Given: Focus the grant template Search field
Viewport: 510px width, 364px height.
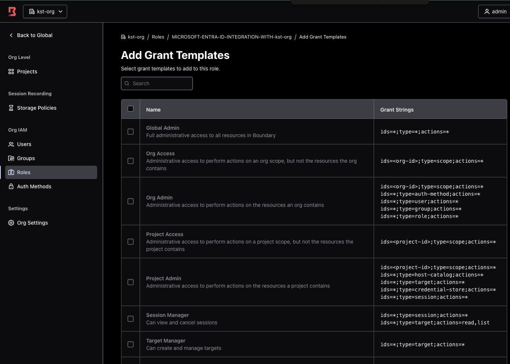Looking at the screenshot, I should (x=157, y=83).
